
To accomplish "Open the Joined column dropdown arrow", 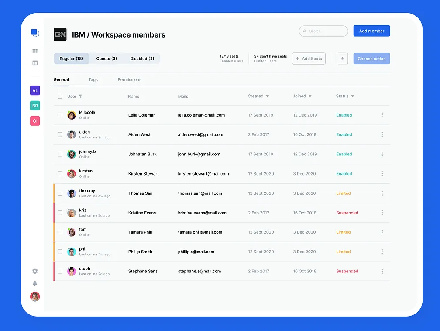I will [311, 96].
